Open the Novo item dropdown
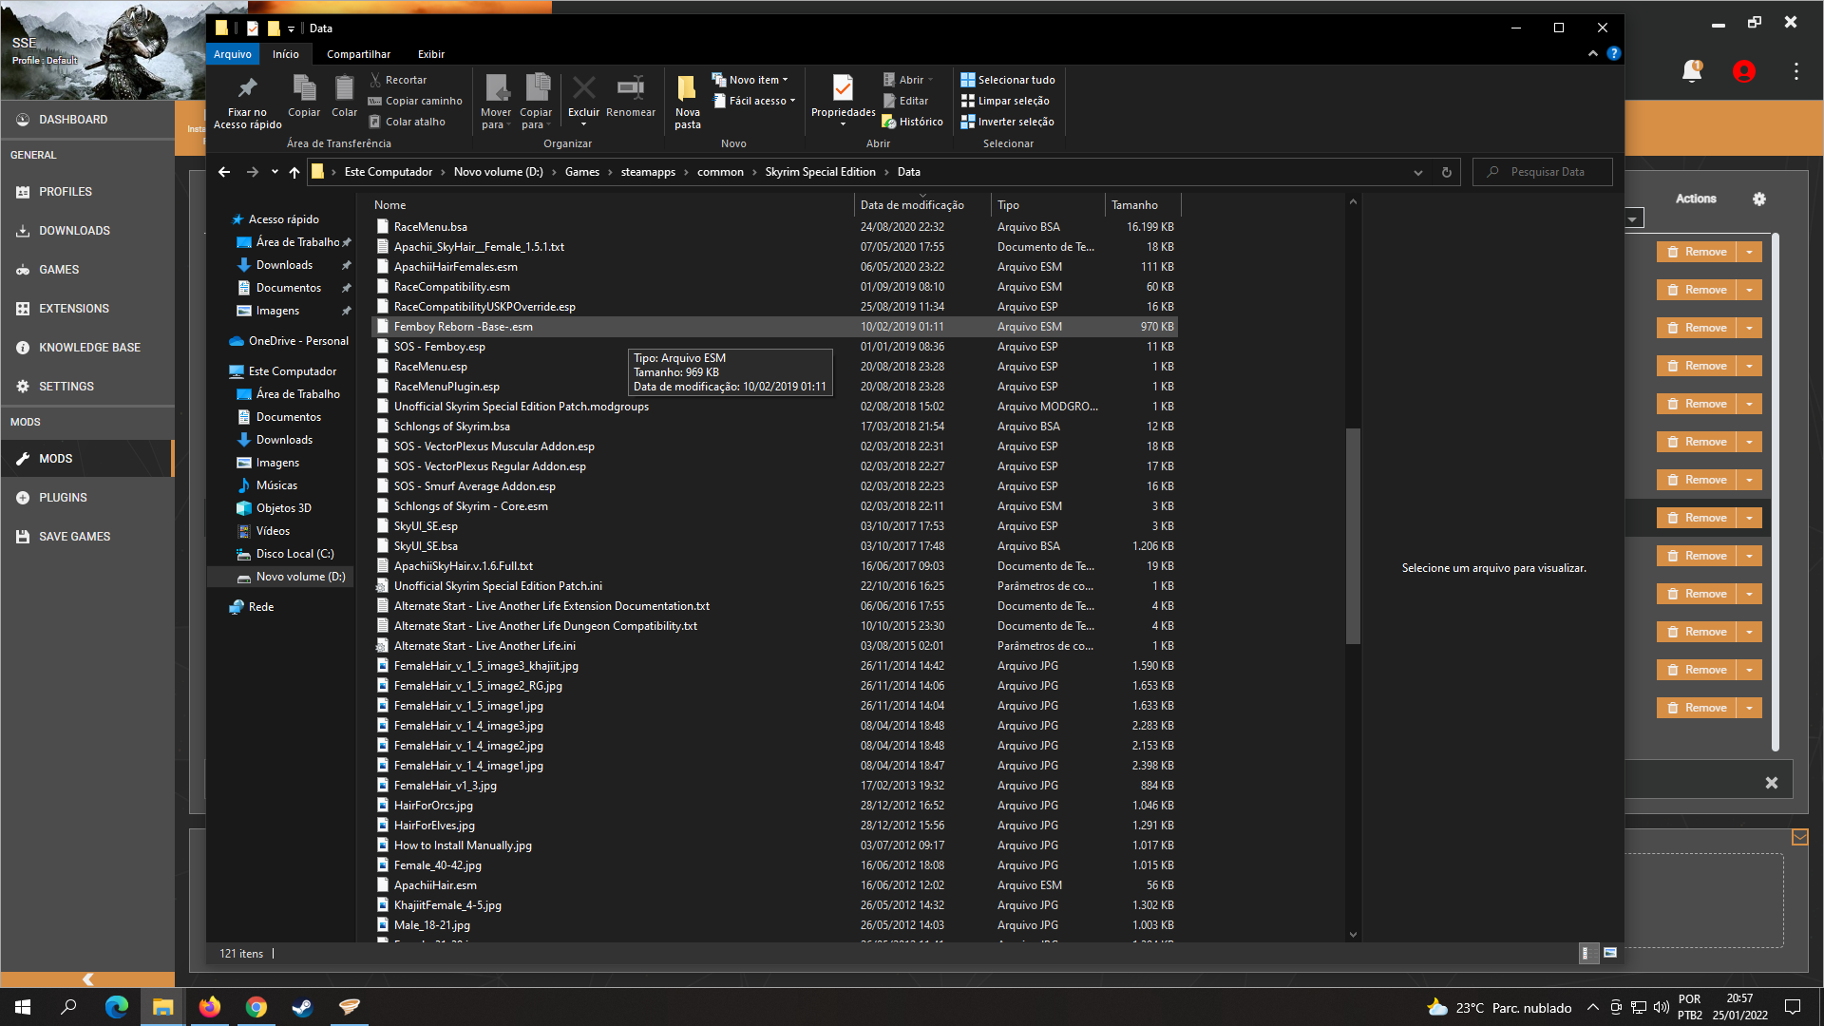1824x1026 pixels. coord(750,80)
